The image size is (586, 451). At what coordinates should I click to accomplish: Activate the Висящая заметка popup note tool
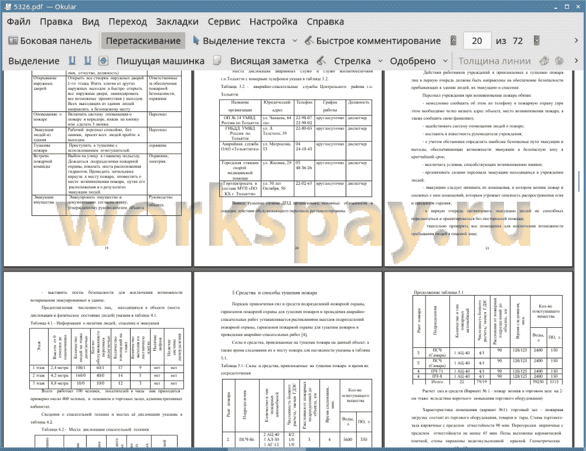click(x=269, y=61)
